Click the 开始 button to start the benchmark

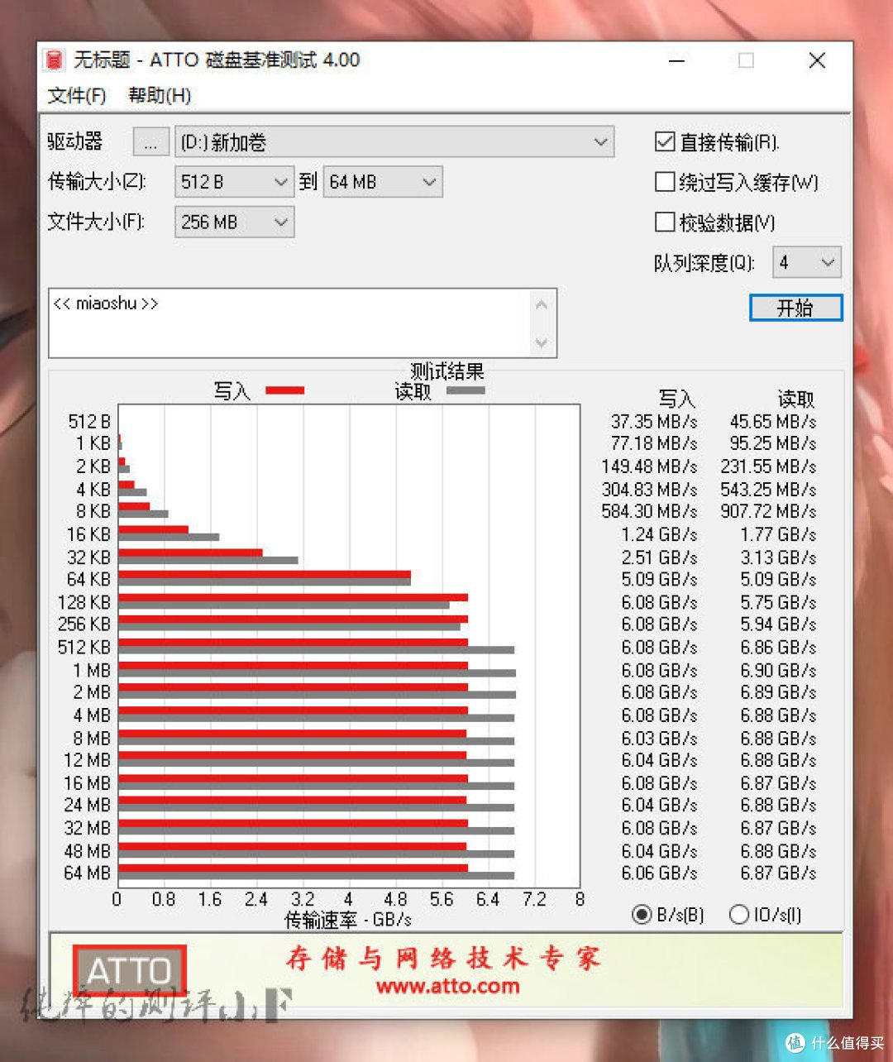(795, 308)
